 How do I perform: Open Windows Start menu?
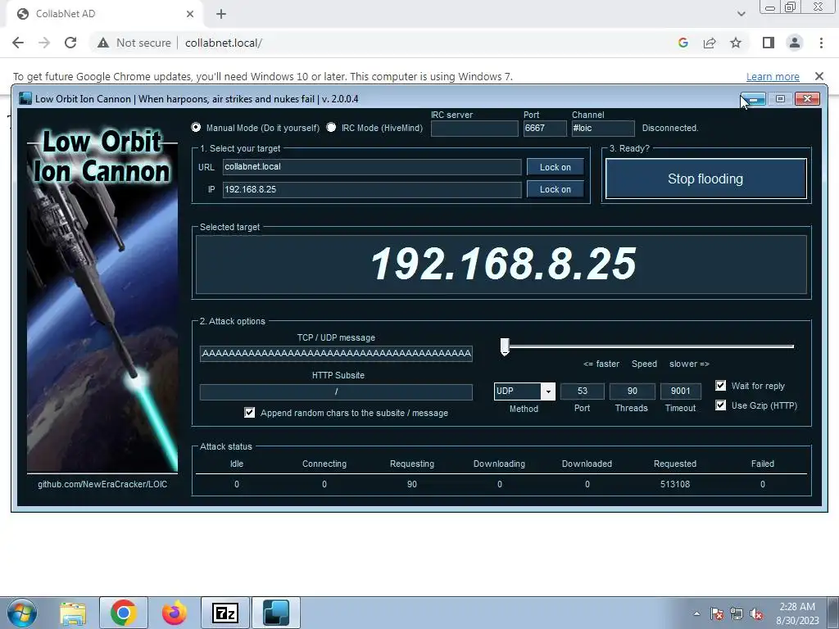pos(21,613)
